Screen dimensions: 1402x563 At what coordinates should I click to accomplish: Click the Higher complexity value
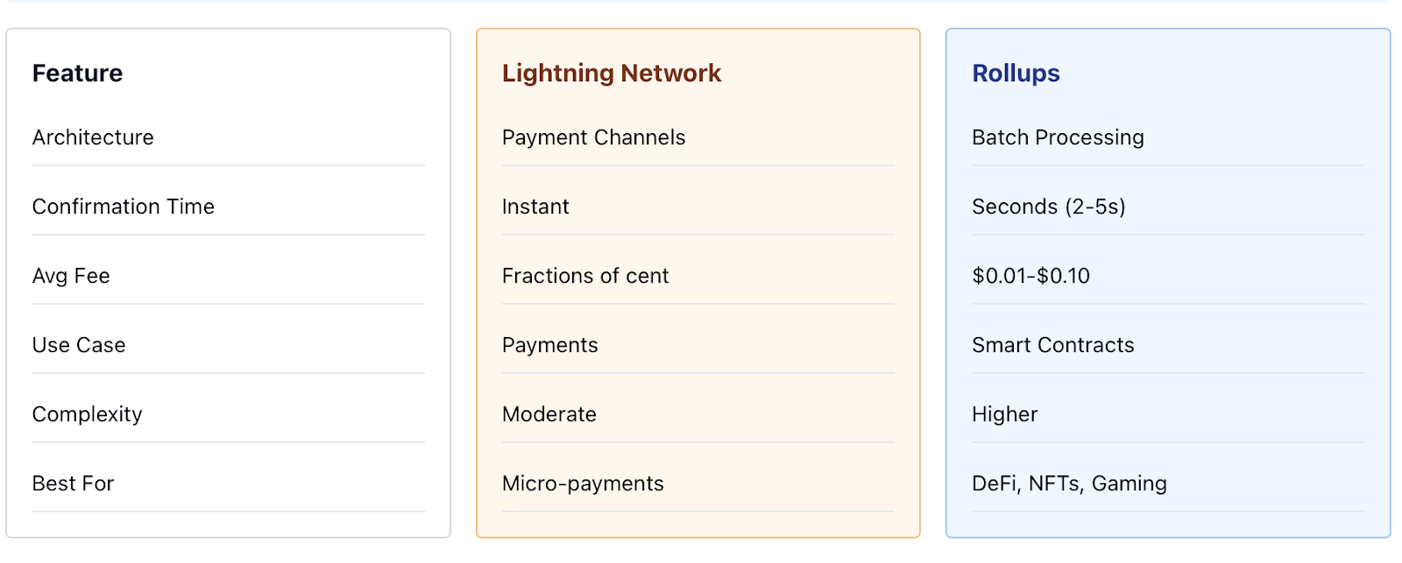tap(1004, 414)
